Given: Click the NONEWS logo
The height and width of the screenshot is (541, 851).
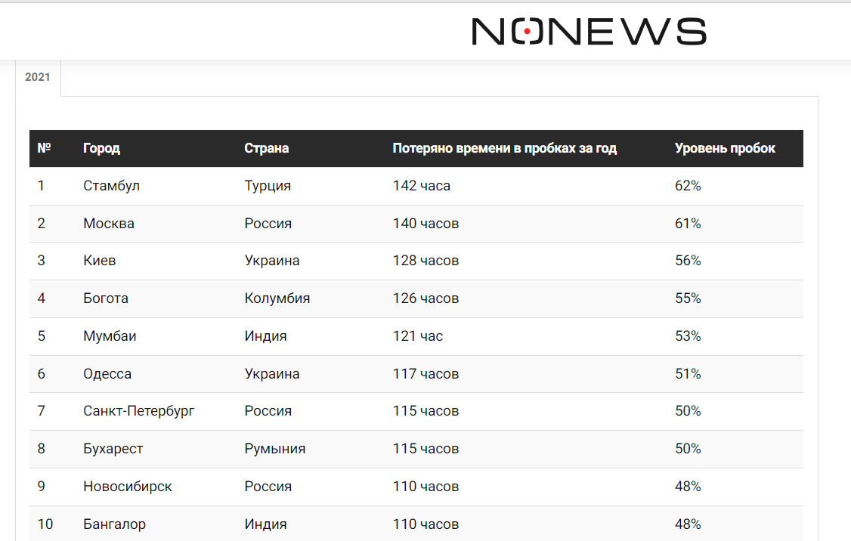Looking at the screenshot, I should pyautogui.click(x=589, y=32).
